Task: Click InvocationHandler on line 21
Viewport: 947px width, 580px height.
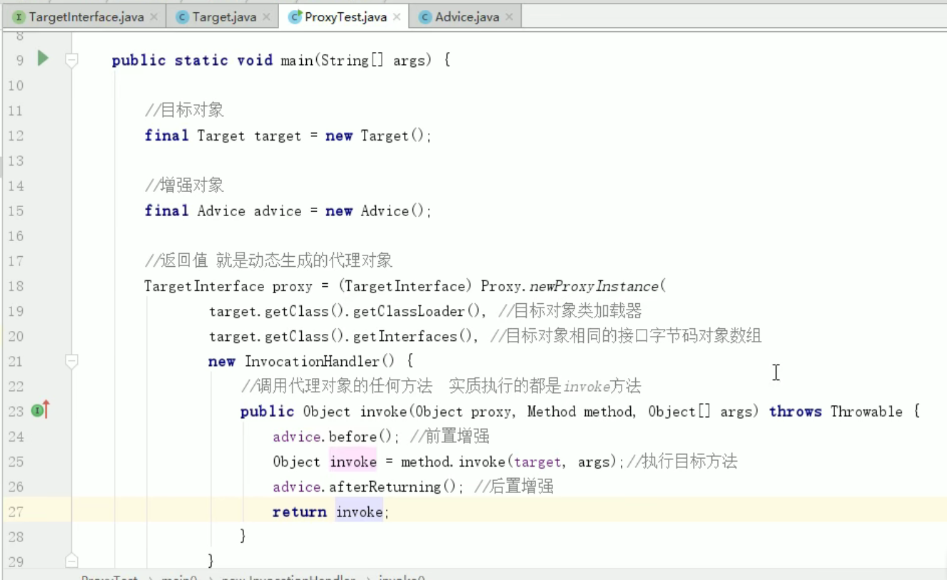Action: coord(313,362)
